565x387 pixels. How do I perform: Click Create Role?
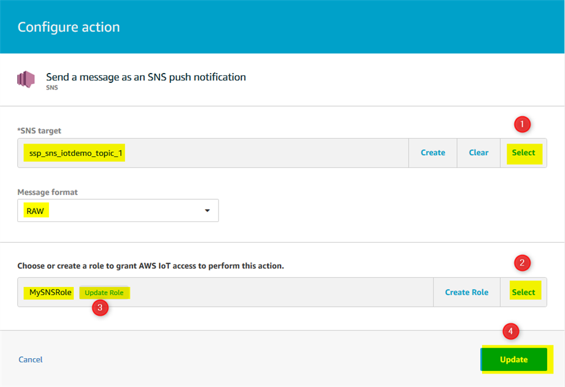pos(466,293)
